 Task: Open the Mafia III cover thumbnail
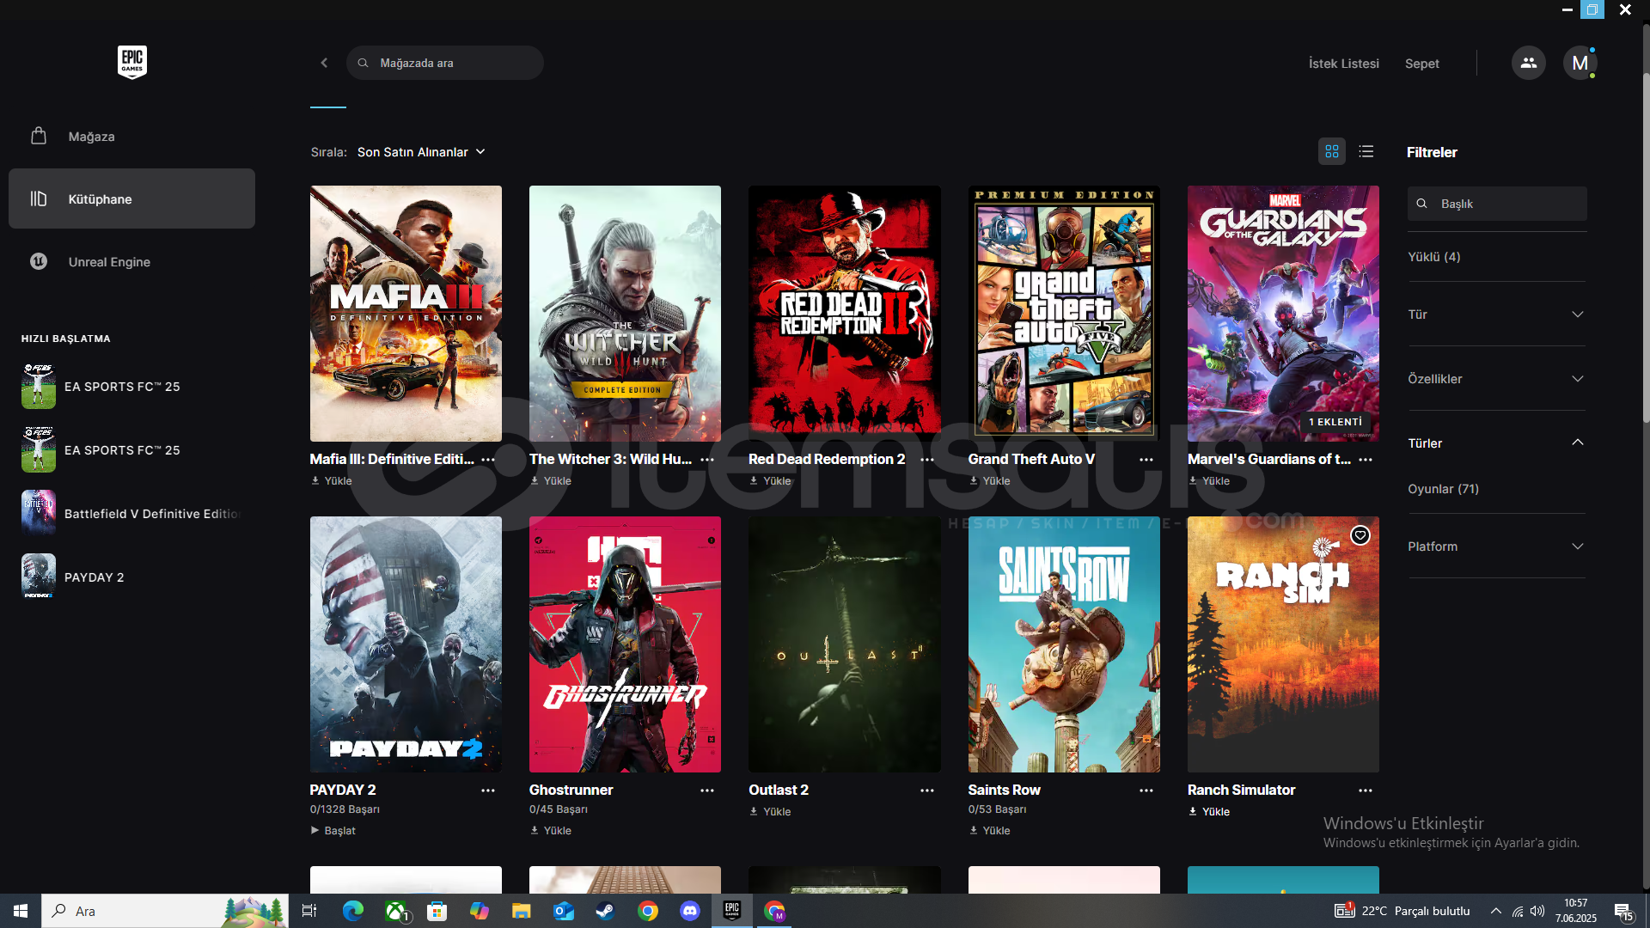(406, 314)
